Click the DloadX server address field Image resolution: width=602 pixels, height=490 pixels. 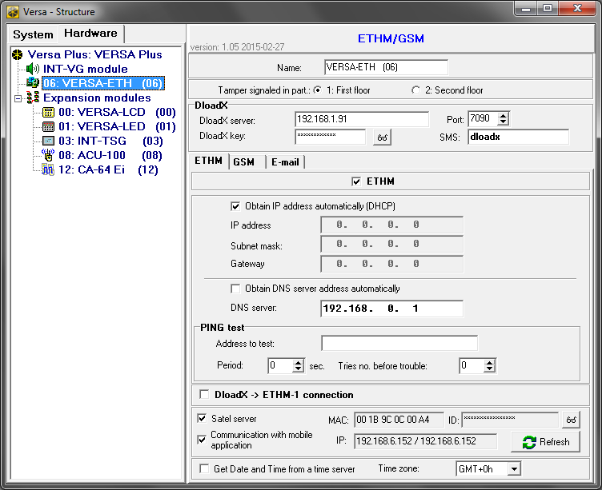[x=362, y=119]
